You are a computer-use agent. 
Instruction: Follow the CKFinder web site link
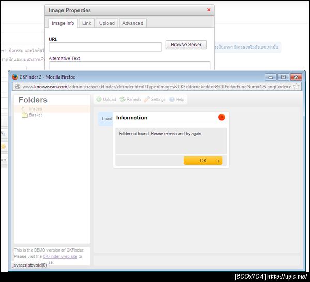point(60,256)
